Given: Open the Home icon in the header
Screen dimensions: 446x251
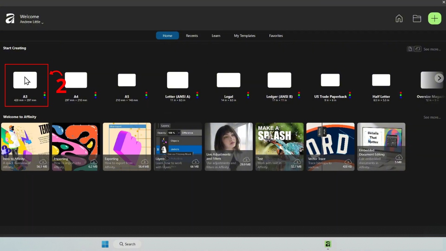Looking at the screenshot, I should click(399, 19).
